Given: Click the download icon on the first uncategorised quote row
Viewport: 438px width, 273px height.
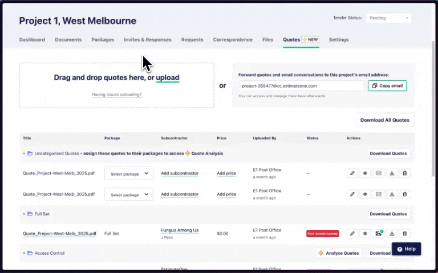Looking at the screenshot, I should tap(392, 173).
